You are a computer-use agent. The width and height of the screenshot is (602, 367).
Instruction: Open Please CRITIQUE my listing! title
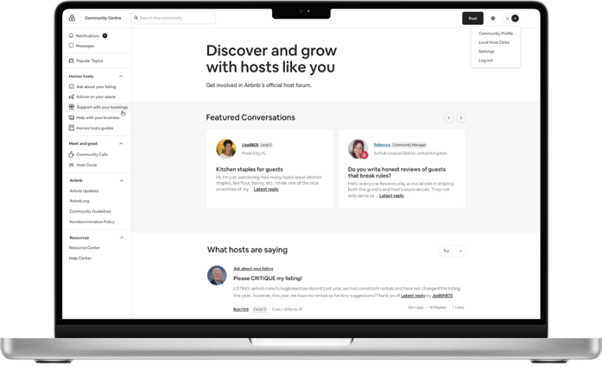(x=268, y=278)
